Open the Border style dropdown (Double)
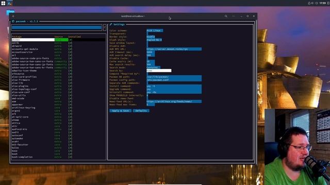This screenshot has width=330, height=185. pos(151,36)
